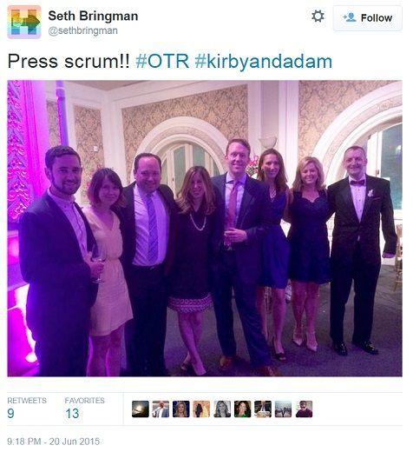Click the @sethbringman handle

pyautogui.click(x=82, y=30)
